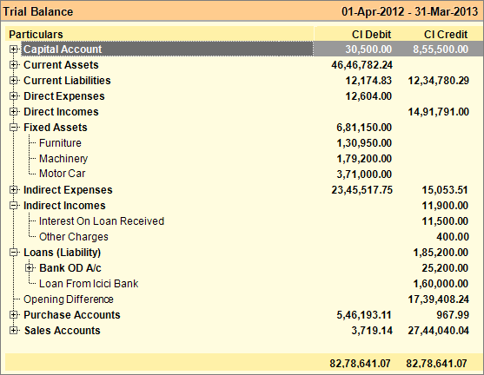Click the Particulars column header
This screenshot has height=375, width=484.
pyautogui.click(x=36, y=34)
